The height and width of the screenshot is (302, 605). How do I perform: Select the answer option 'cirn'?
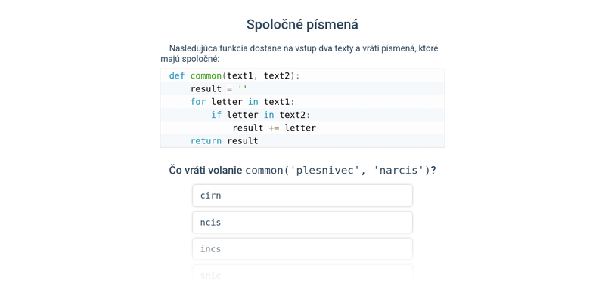[302, 196]
